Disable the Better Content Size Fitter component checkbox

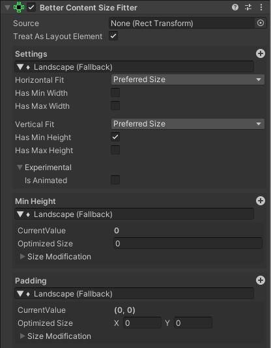pyautogui.click(x=31, y=8)
